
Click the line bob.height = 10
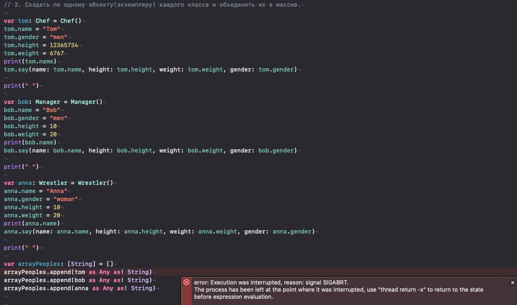(x=31, y=126)
